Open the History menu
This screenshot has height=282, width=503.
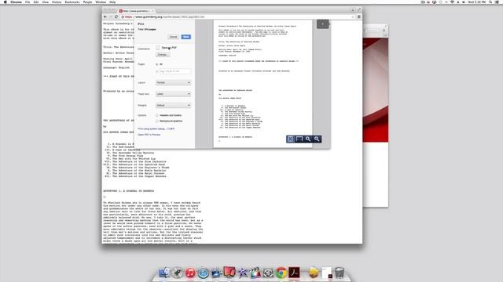(x=57, y=2)
